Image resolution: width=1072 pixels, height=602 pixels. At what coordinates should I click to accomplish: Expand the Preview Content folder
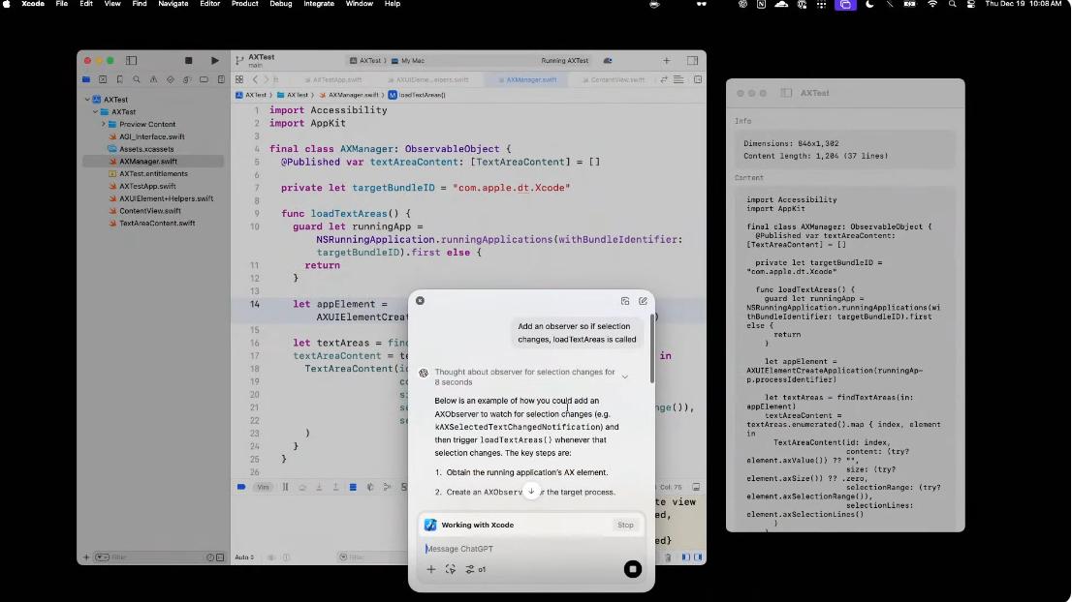point(104,124)
